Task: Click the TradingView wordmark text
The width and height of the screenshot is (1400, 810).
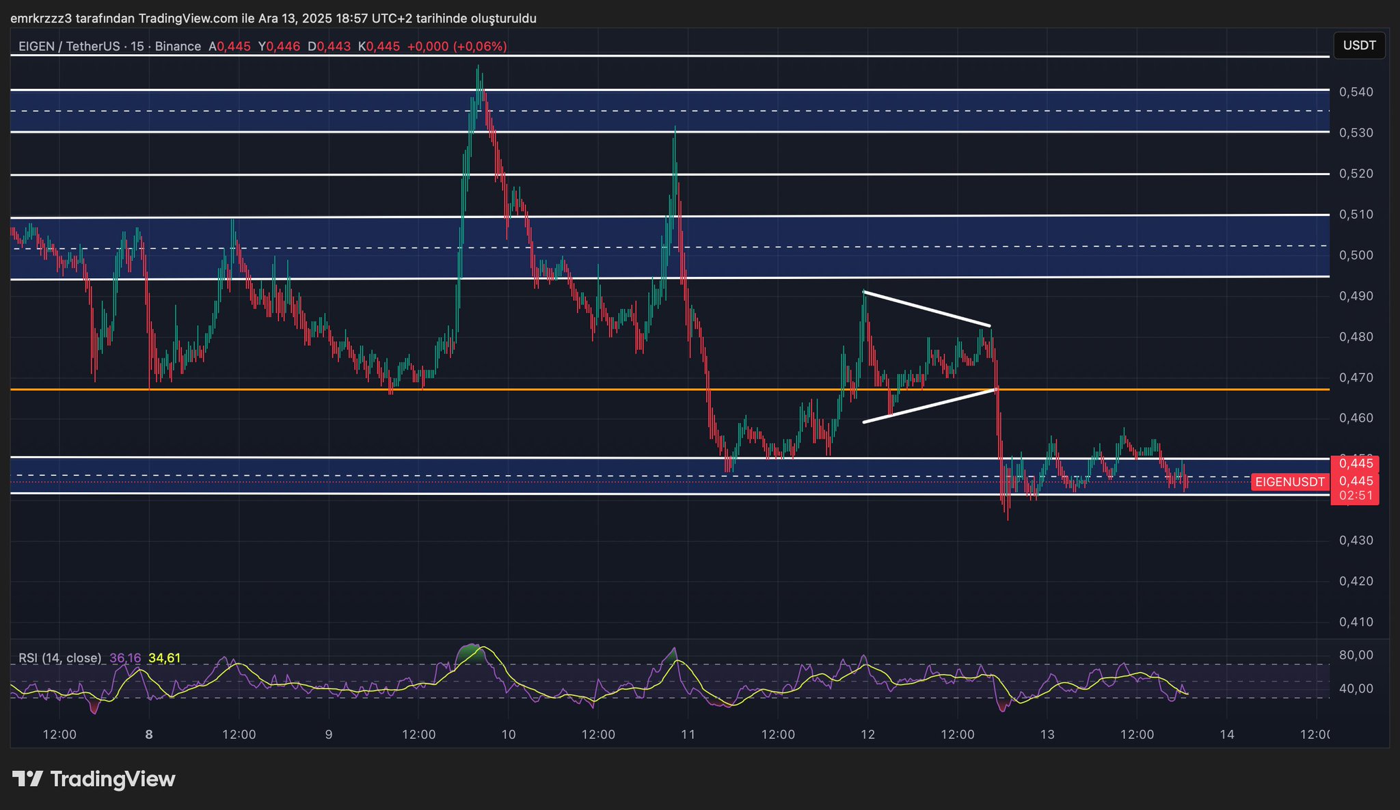Action: click(113, 779)
